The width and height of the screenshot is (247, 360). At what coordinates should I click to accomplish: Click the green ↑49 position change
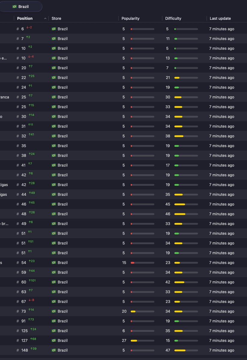coord(32,193)
